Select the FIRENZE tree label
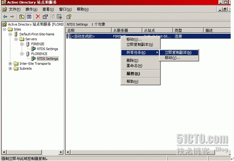Image resolution: width=234 pixels, height=161 pixels. 38,44
